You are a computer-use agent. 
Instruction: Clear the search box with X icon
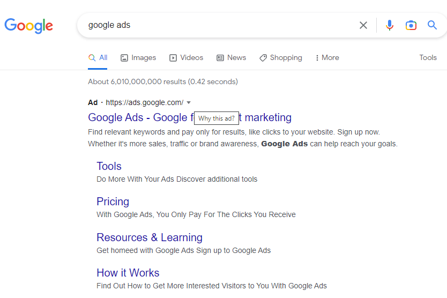coord(363,25)
